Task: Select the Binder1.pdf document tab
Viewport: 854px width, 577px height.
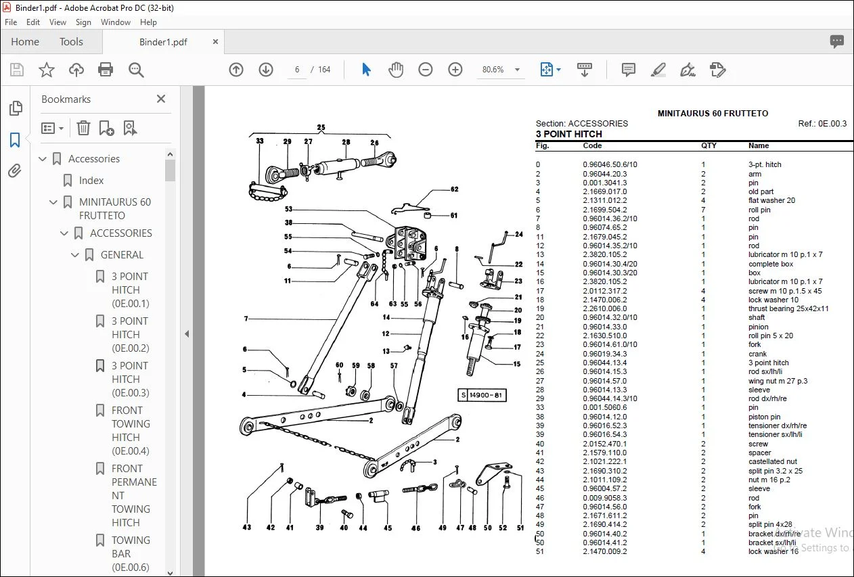Action: tap(163, 42)
